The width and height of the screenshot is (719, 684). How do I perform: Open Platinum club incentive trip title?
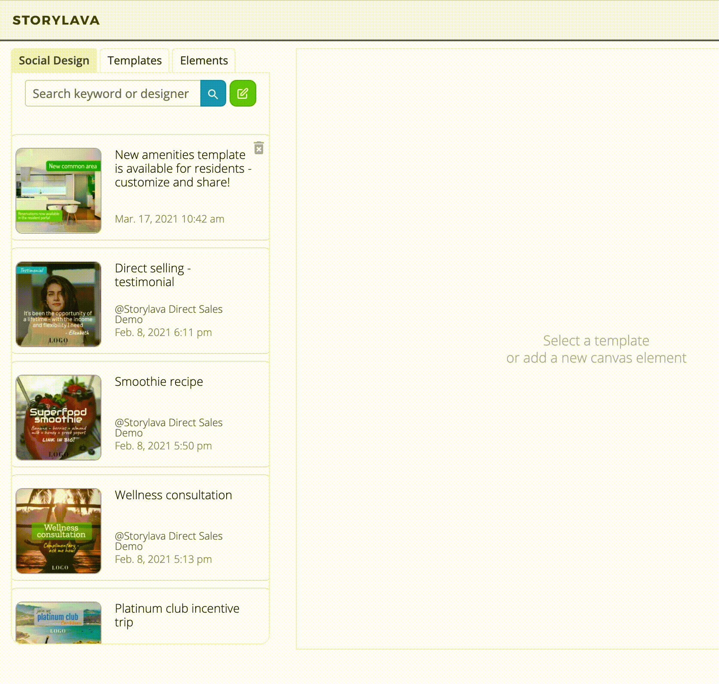(x=177, y=615)
